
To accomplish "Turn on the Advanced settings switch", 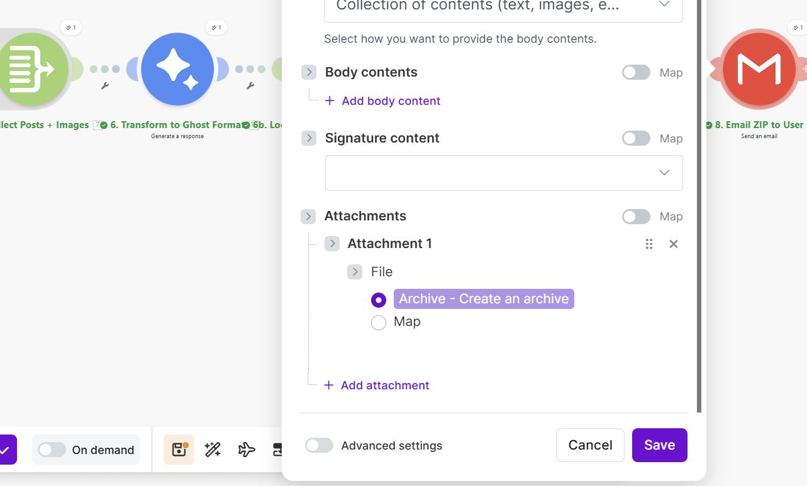I will click(x=319, y=445).
